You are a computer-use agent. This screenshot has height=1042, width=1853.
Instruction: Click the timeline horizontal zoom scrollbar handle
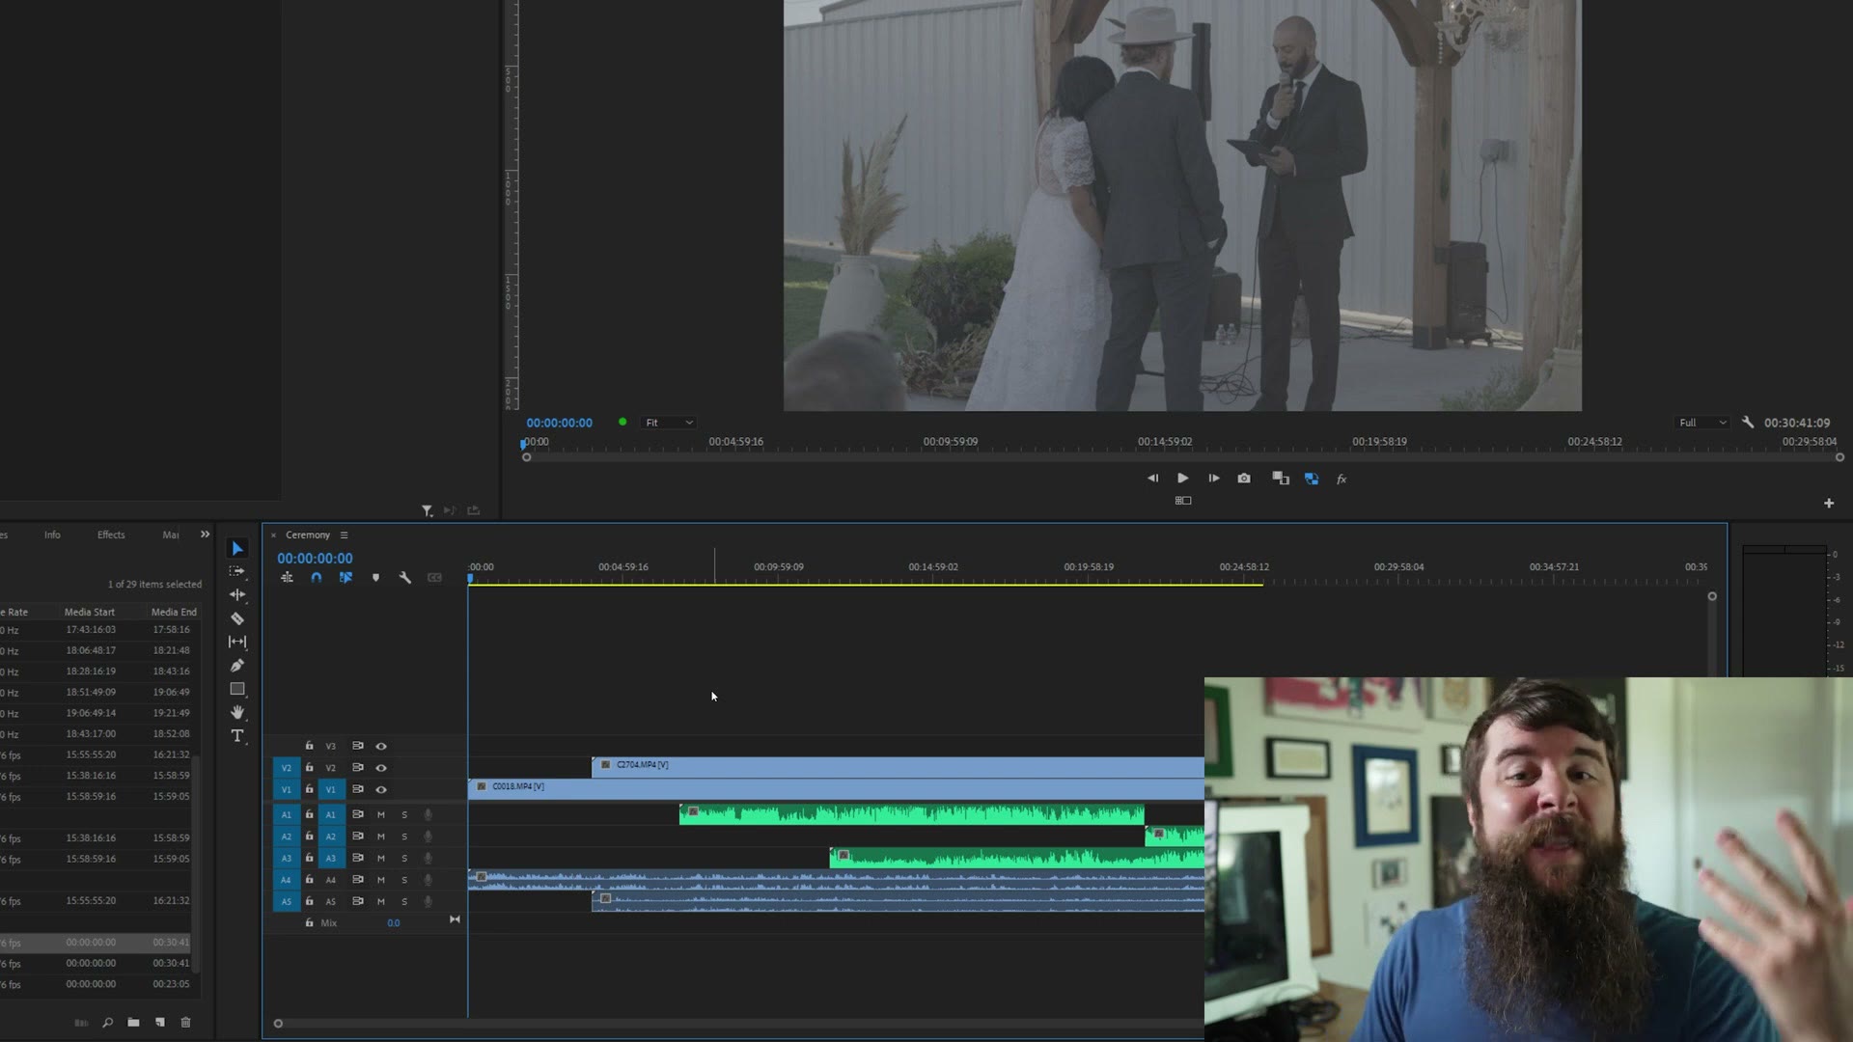pos(278,1024)
